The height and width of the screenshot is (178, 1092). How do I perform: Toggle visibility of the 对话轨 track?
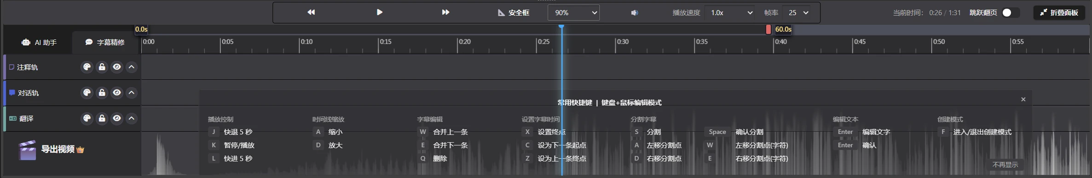tap(117, 93)
